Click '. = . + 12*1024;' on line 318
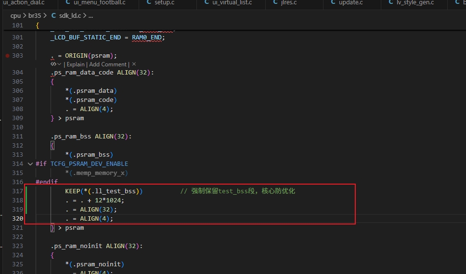 pyautogui.click(x=95, y=200)
